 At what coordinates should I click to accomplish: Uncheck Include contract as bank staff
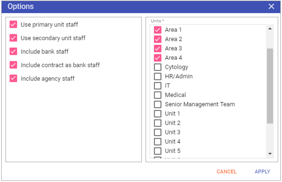pyautogui.click(x=13, y=65)
